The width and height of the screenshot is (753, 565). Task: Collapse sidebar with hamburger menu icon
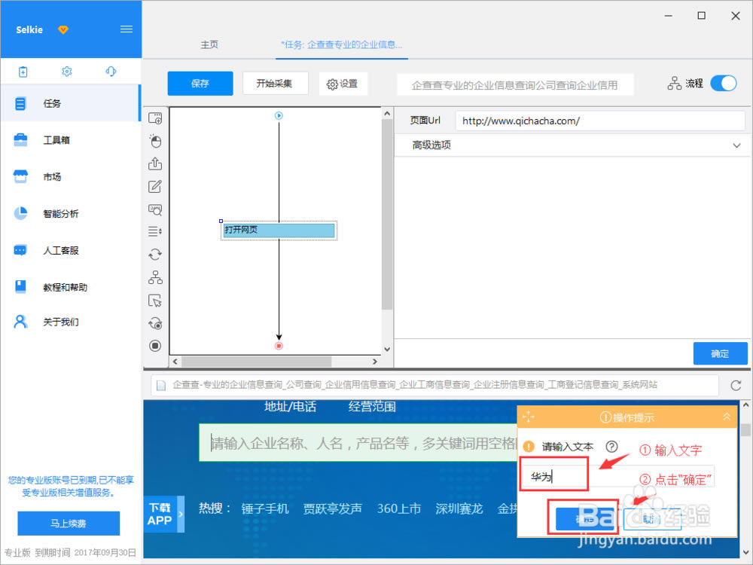(x=127, y=29)
